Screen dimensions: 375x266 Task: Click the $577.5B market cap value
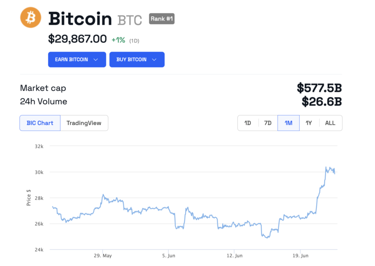pos(319,88)
